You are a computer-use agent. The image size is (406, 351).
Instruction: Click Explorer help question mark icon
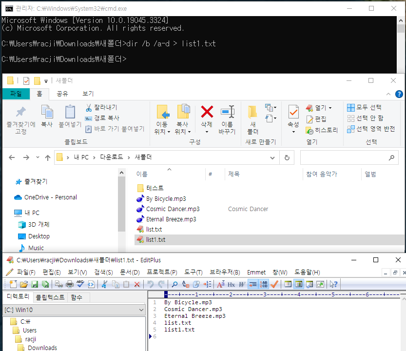(399, 94)
